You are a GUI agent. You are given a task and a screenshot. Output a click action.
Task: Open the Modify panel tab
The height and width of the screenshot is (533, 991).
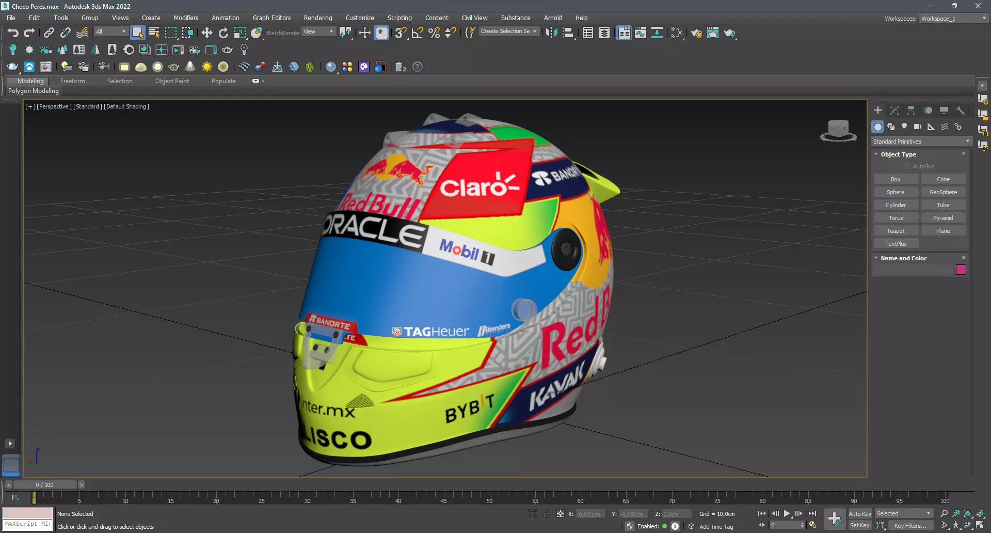coord(894,111)
